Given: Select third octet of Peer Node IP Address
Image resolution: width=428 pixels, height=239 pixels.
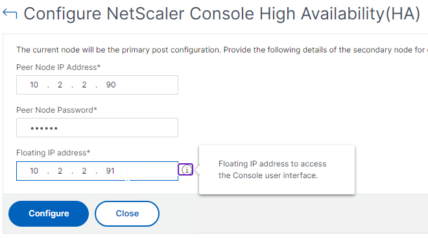Looking at the screenshot, I should 84,85.
